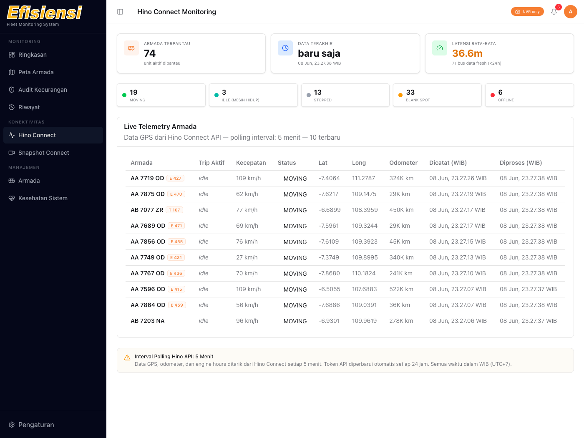This screenshot has height=438, width=584.
Task: Click the Odometer column header
Action: pos(403,163)
